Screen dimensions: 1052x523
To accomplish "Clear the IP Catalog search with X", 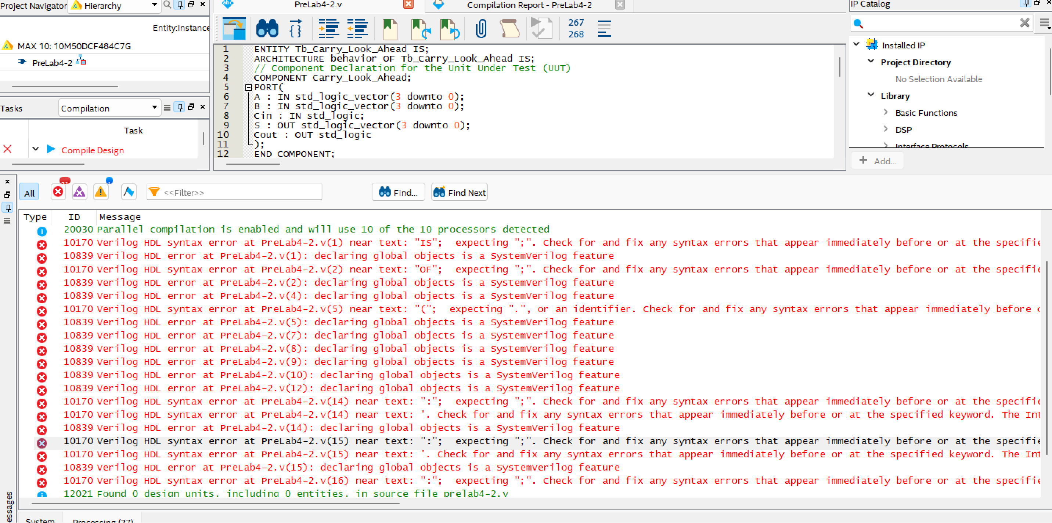I will tap(1025, 23).
